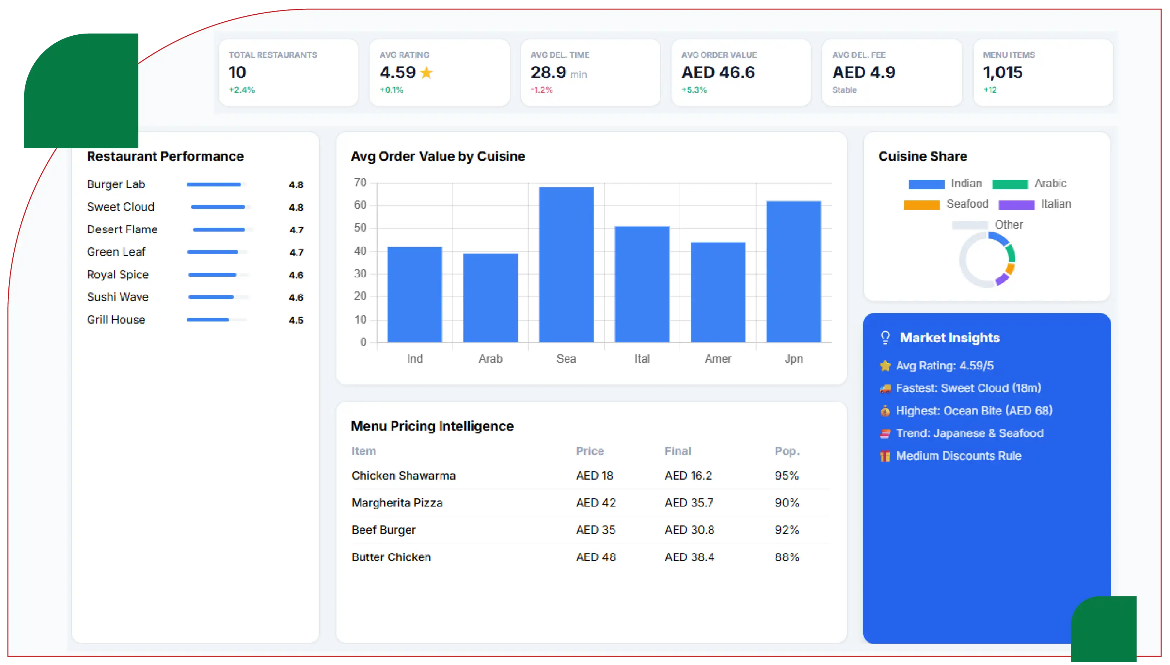Open the Avg Order Value card
The image size is (1170, 665).
[x=741, y=72]
